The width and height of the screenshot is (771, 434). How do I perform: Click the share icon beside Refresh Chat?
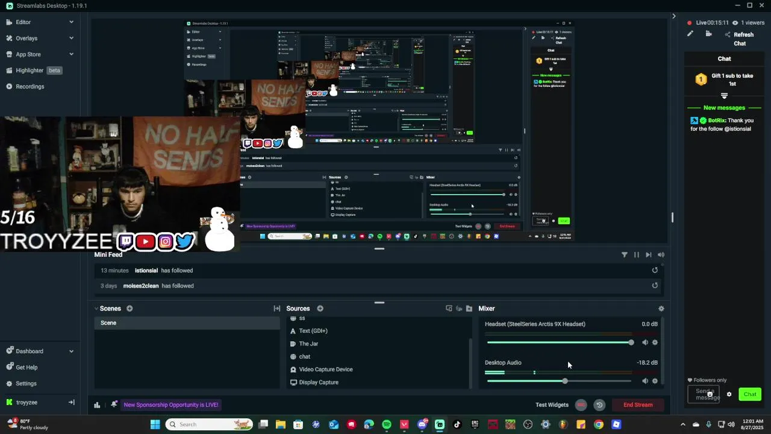[x=728, y=35]
